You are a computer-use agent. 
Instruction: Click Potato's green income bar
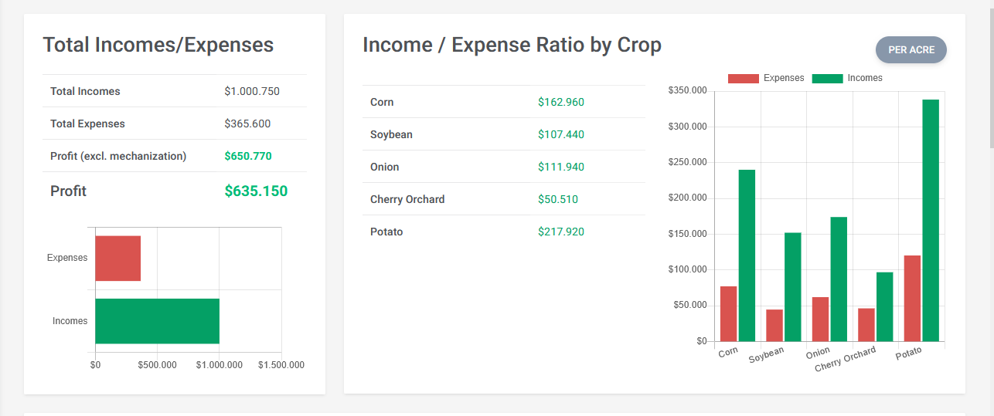(x=931, y=220)
